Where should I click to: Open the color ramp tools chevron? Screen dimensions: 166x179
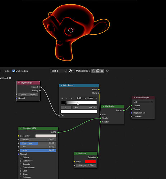point(72,98)
